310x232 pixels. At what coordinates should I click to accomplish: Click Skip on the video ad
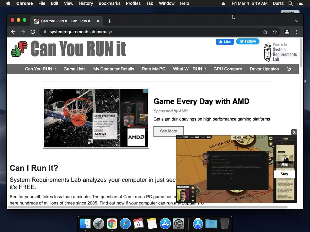coord(284,164)
